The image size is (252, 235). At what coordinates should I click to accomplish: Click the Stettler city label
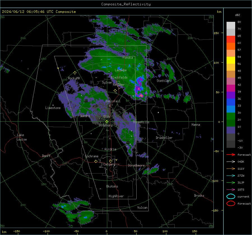pos(163,81)
